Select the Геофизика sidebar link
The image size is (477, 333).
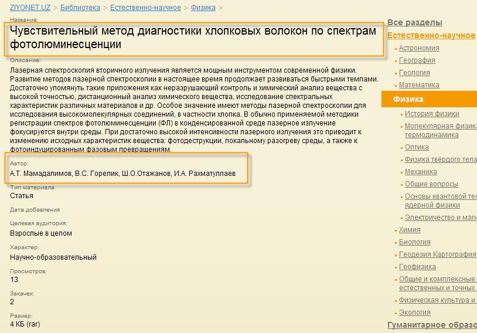tap(417, 267)
